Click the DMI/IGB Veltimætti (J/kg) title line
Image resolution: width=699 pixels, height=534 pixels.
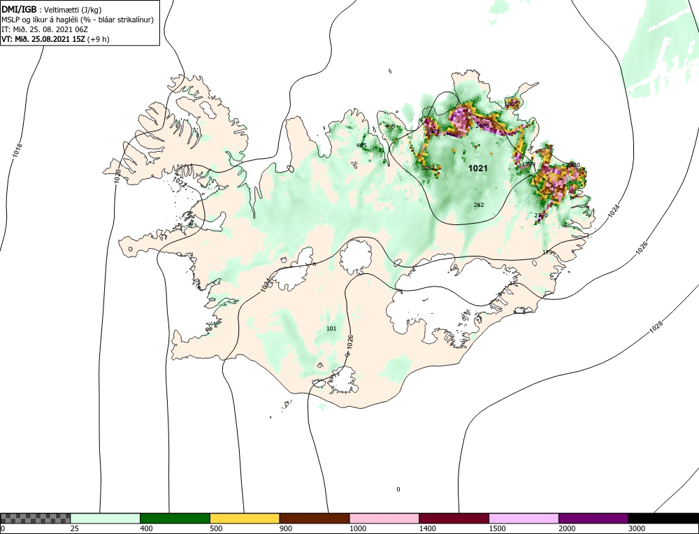52,10
